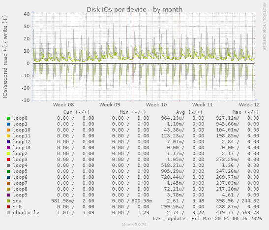Click sda min value 800.58m
The image size is (269, 230).
tap(142, 201)
